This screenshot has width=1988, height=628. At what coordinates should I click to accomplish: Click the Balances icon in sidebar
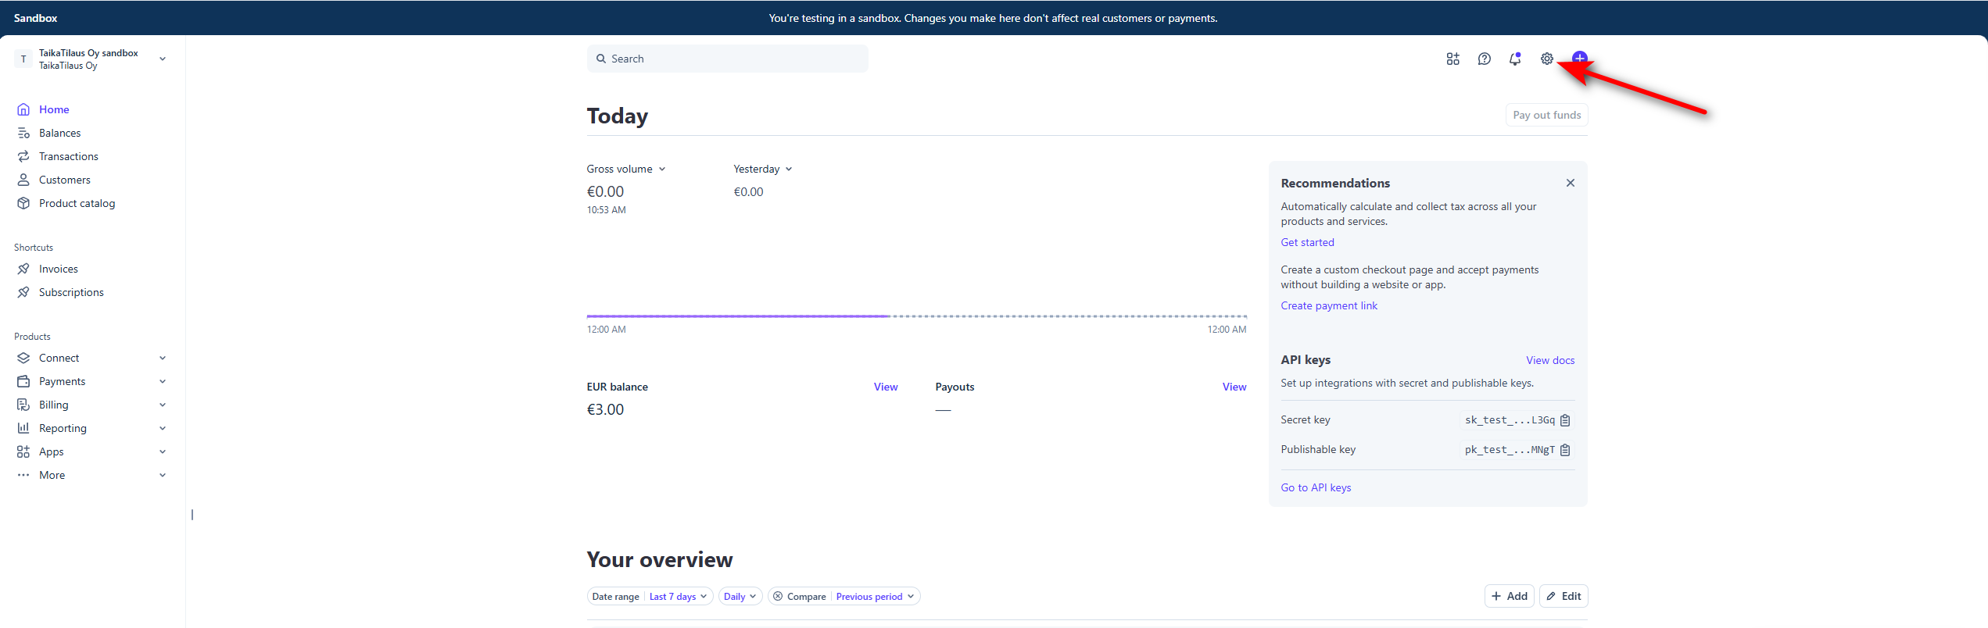tap(23, 133)
